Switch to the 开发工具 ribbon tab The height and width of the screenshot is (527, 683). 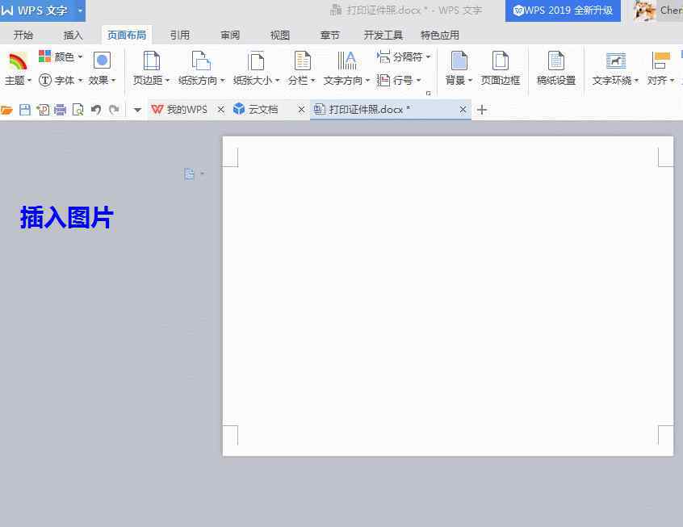(x=383, y=35)
